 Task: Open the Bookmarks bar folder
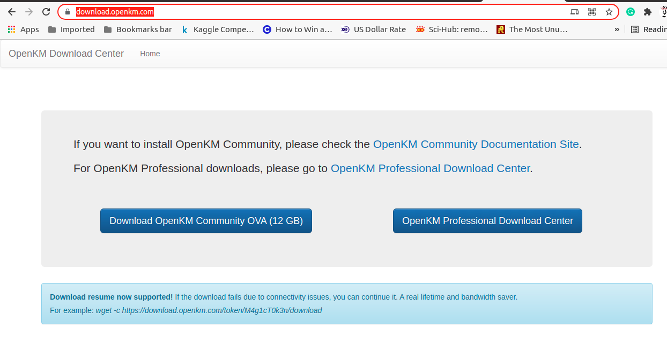pos(137,29)
